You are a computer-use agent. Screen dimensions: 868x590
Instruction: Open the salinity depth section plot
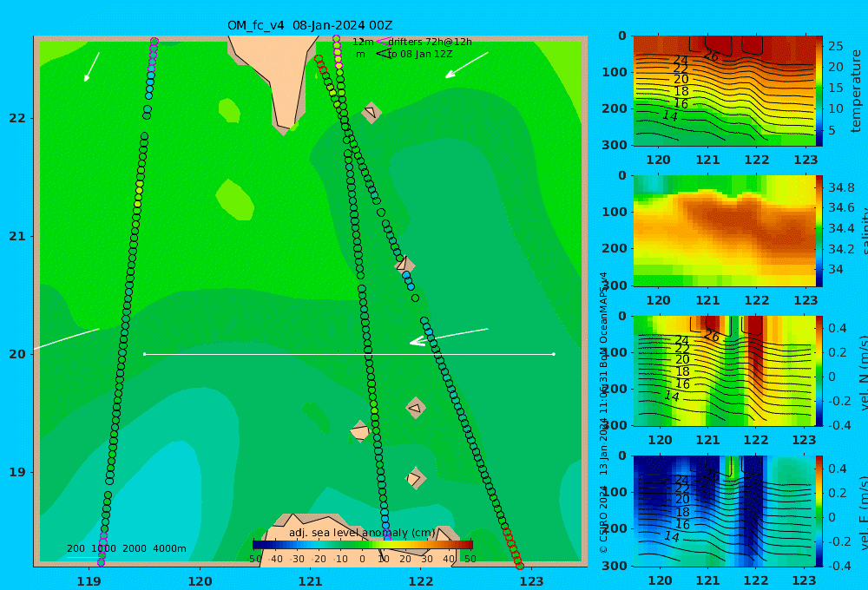click(724, 231)
